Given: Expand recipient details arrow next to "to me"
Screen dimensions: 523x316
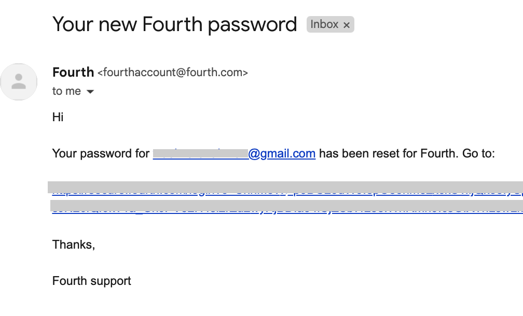Looking at the screenshot, I should [90, 92].
